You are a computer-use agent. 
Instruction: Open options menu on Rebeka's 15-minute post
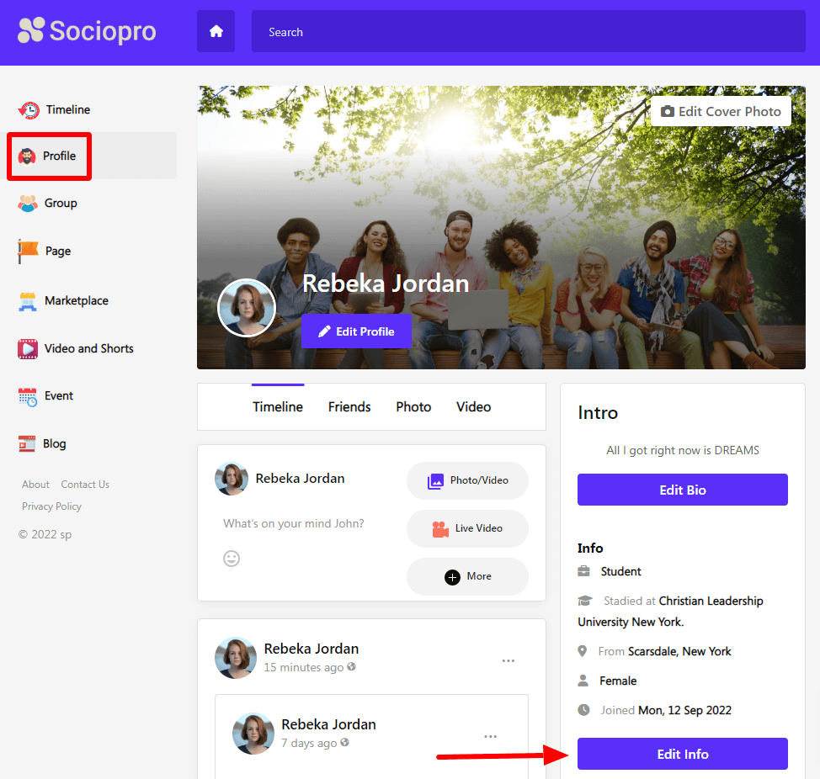click(x=508, y=661)
